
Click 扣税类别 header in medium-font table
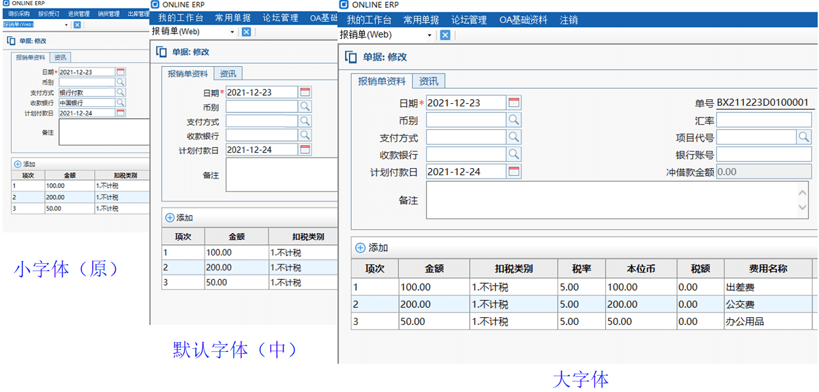point(303,236)
